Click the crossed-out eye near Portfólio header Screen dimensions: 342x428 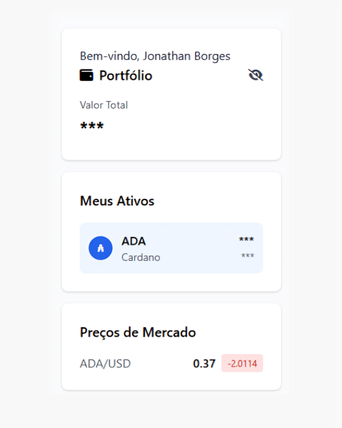coord(255,74)
